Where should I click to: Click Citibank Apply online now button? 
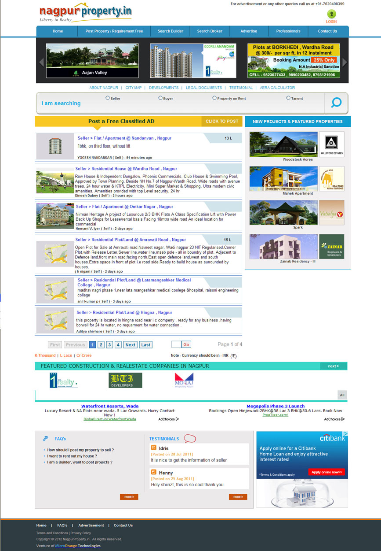tap(327, 472)
